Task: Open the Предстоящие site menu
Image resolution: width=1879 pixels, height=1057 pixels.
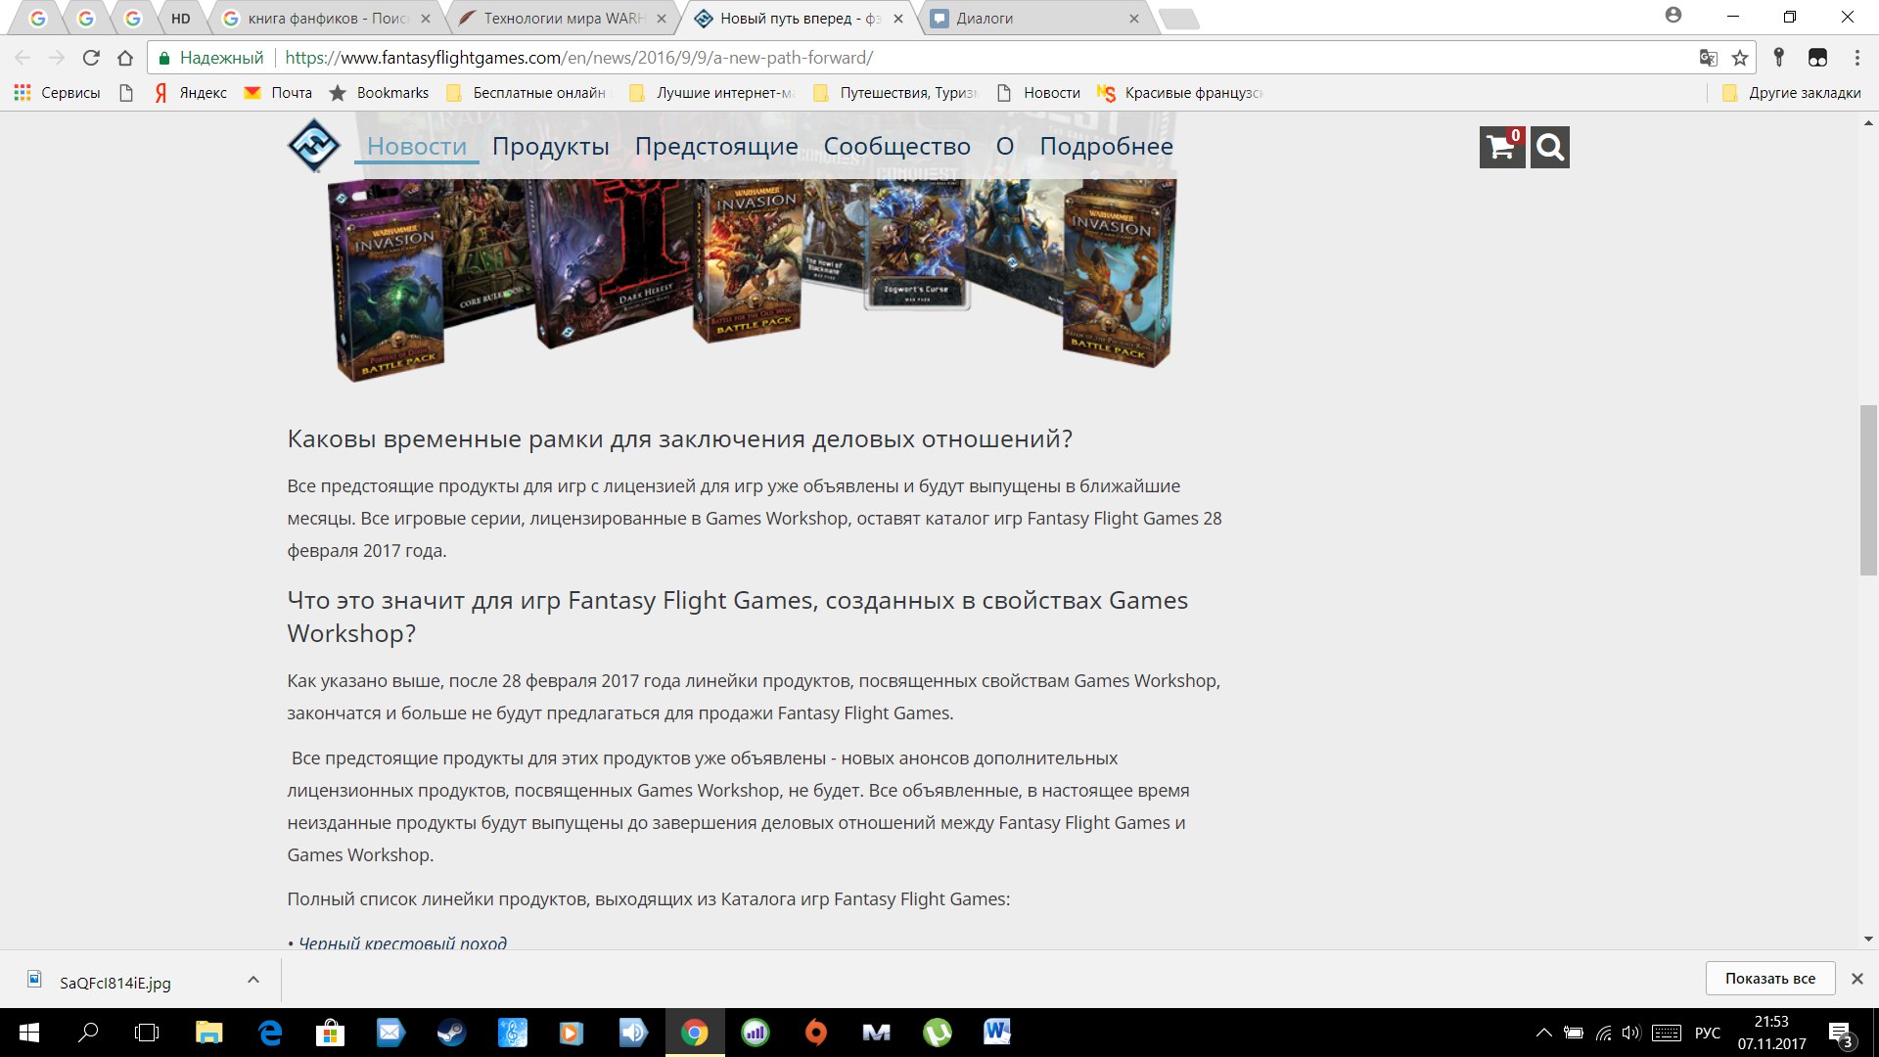Action: point(716,147)
